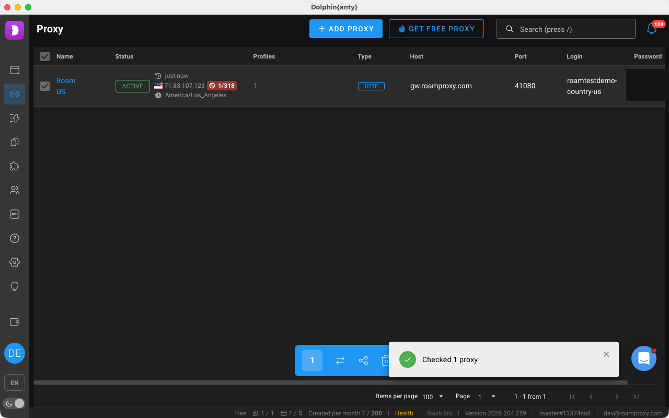The width and height of the screenshot is (669, 418).
Task: Click the Version 2026.204.259 status text
Action: (495, 413)
